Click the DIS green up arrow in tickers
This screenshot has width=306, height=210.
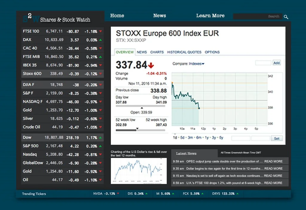tap(146, 194)
